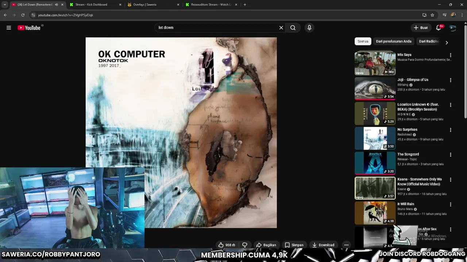467x262 pixels.
Task: Select the Semua filter chip
Action: pyautogui.click(x=363, y=41)
